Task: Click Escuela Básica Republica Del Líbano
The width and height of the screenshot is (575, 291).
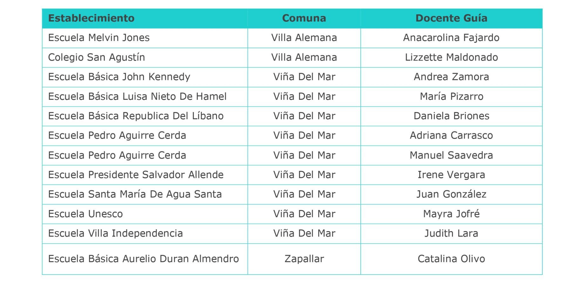Action: 136,116
